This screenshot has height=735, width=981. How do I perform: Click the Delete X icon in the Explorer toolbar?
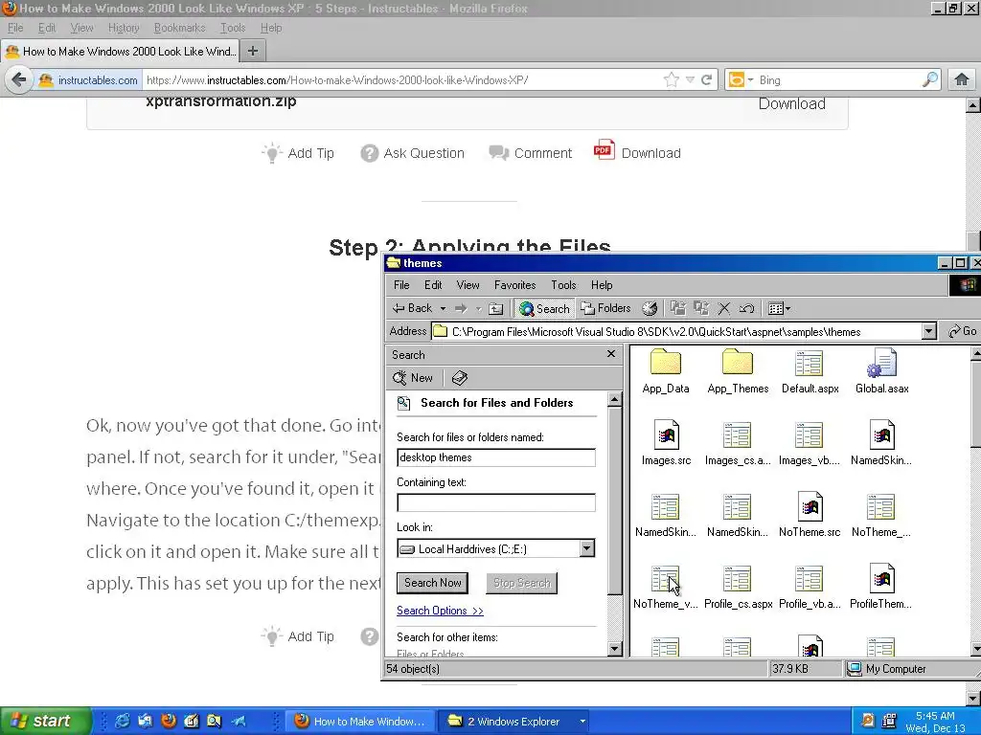724,308
